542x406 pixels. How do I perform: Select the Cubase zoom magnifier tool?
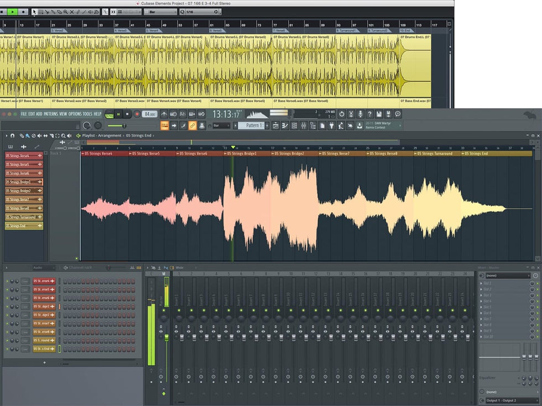pos(66,12)
